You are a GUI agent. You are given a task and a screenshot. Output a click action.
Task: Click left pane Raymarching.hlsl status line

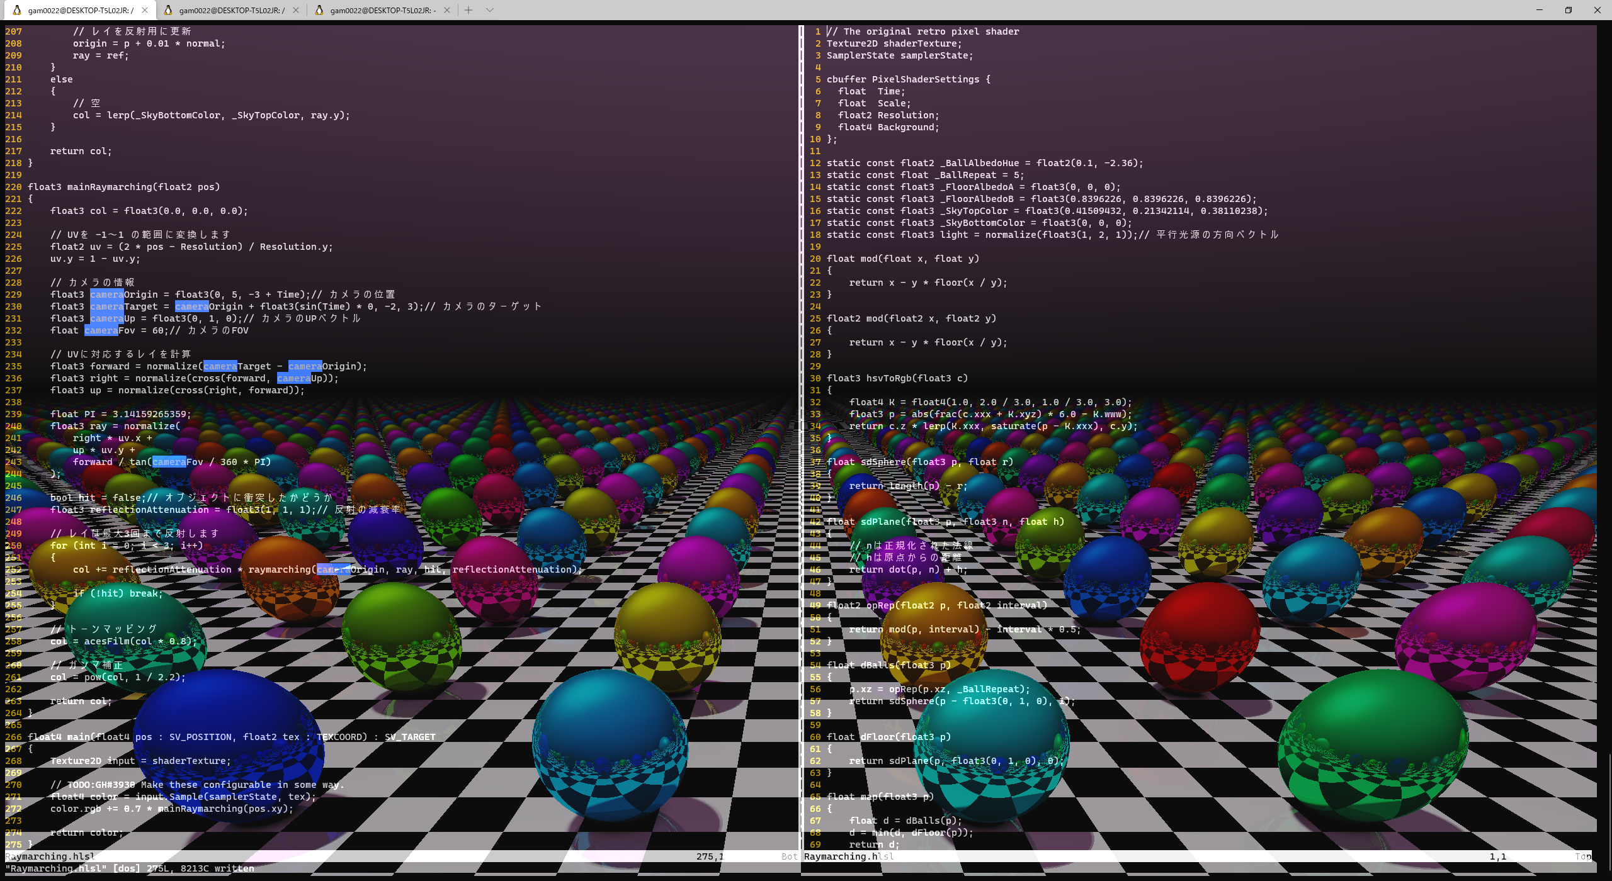point(50,856)
